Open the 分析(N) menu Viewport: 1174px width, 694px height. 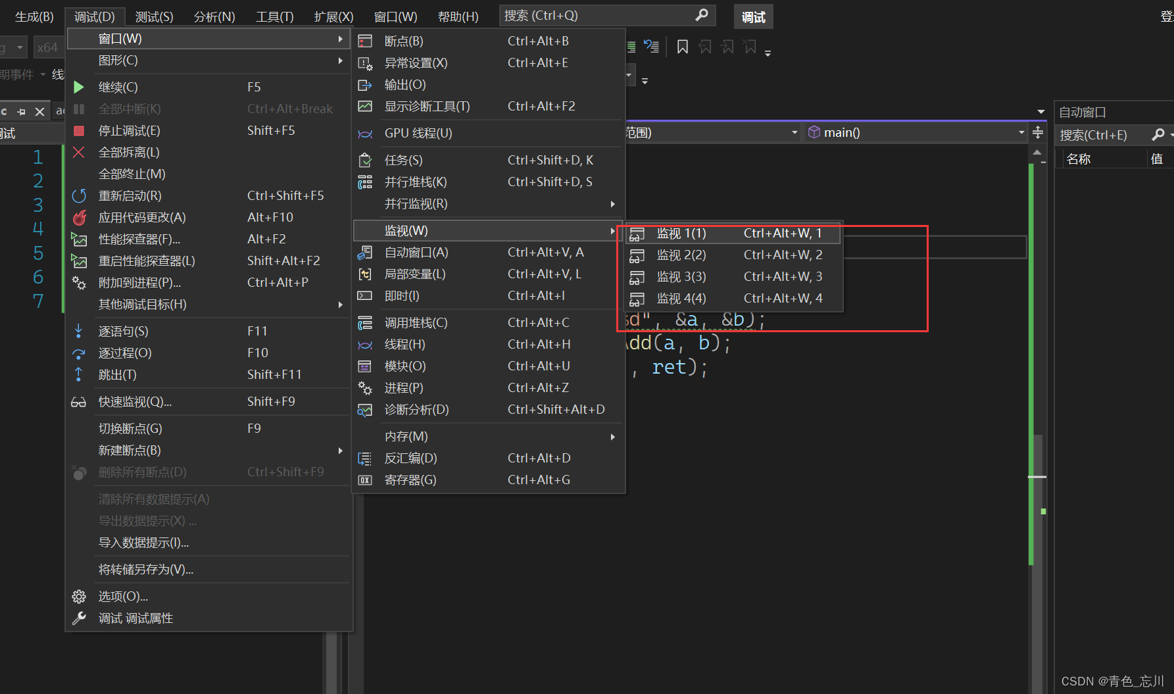point(214,16)
